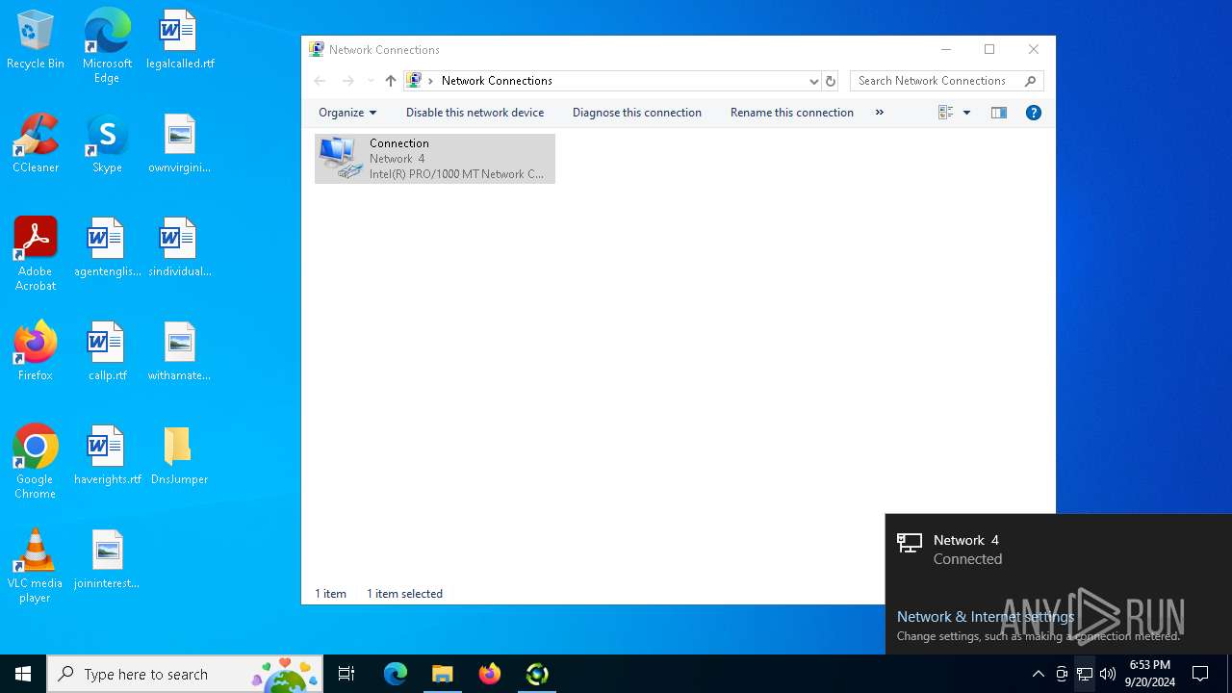Image resolution: width=1232 pixels, height=693 pixels.
Task: Click Diagnose this connection
Action: coord(637,113)
